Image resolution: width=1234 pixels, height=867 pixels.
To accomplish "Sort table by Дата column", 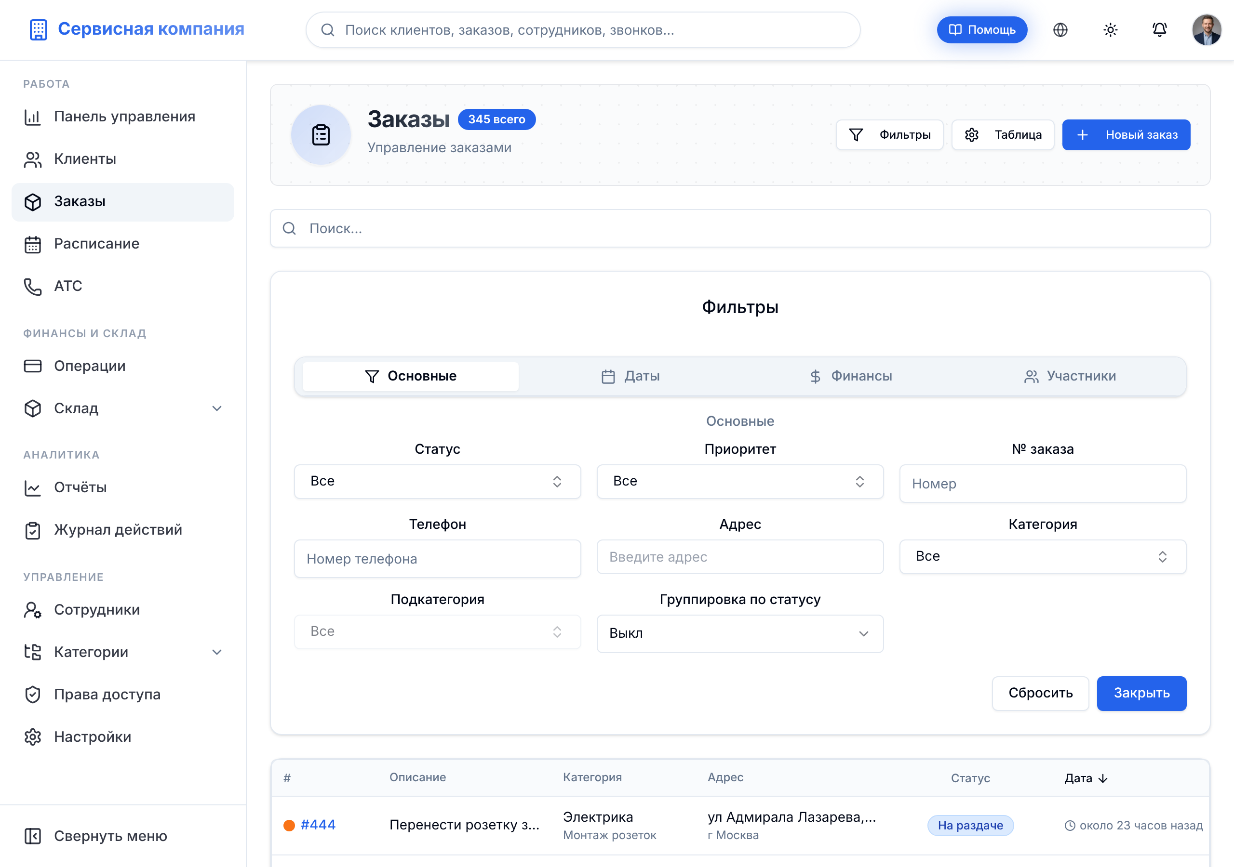I will coord(1086,778).
